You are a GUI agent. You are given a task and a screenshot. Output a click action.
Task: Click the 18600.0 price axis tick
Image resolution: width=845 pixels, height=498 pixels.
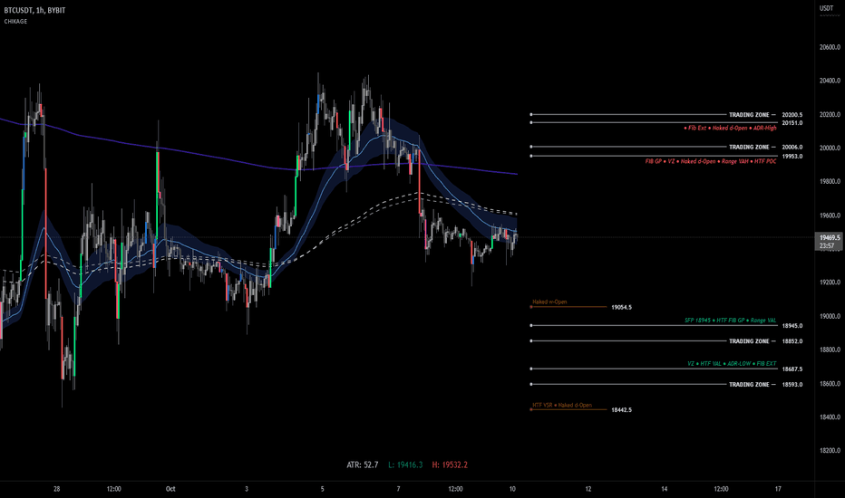tap(830, 384)
